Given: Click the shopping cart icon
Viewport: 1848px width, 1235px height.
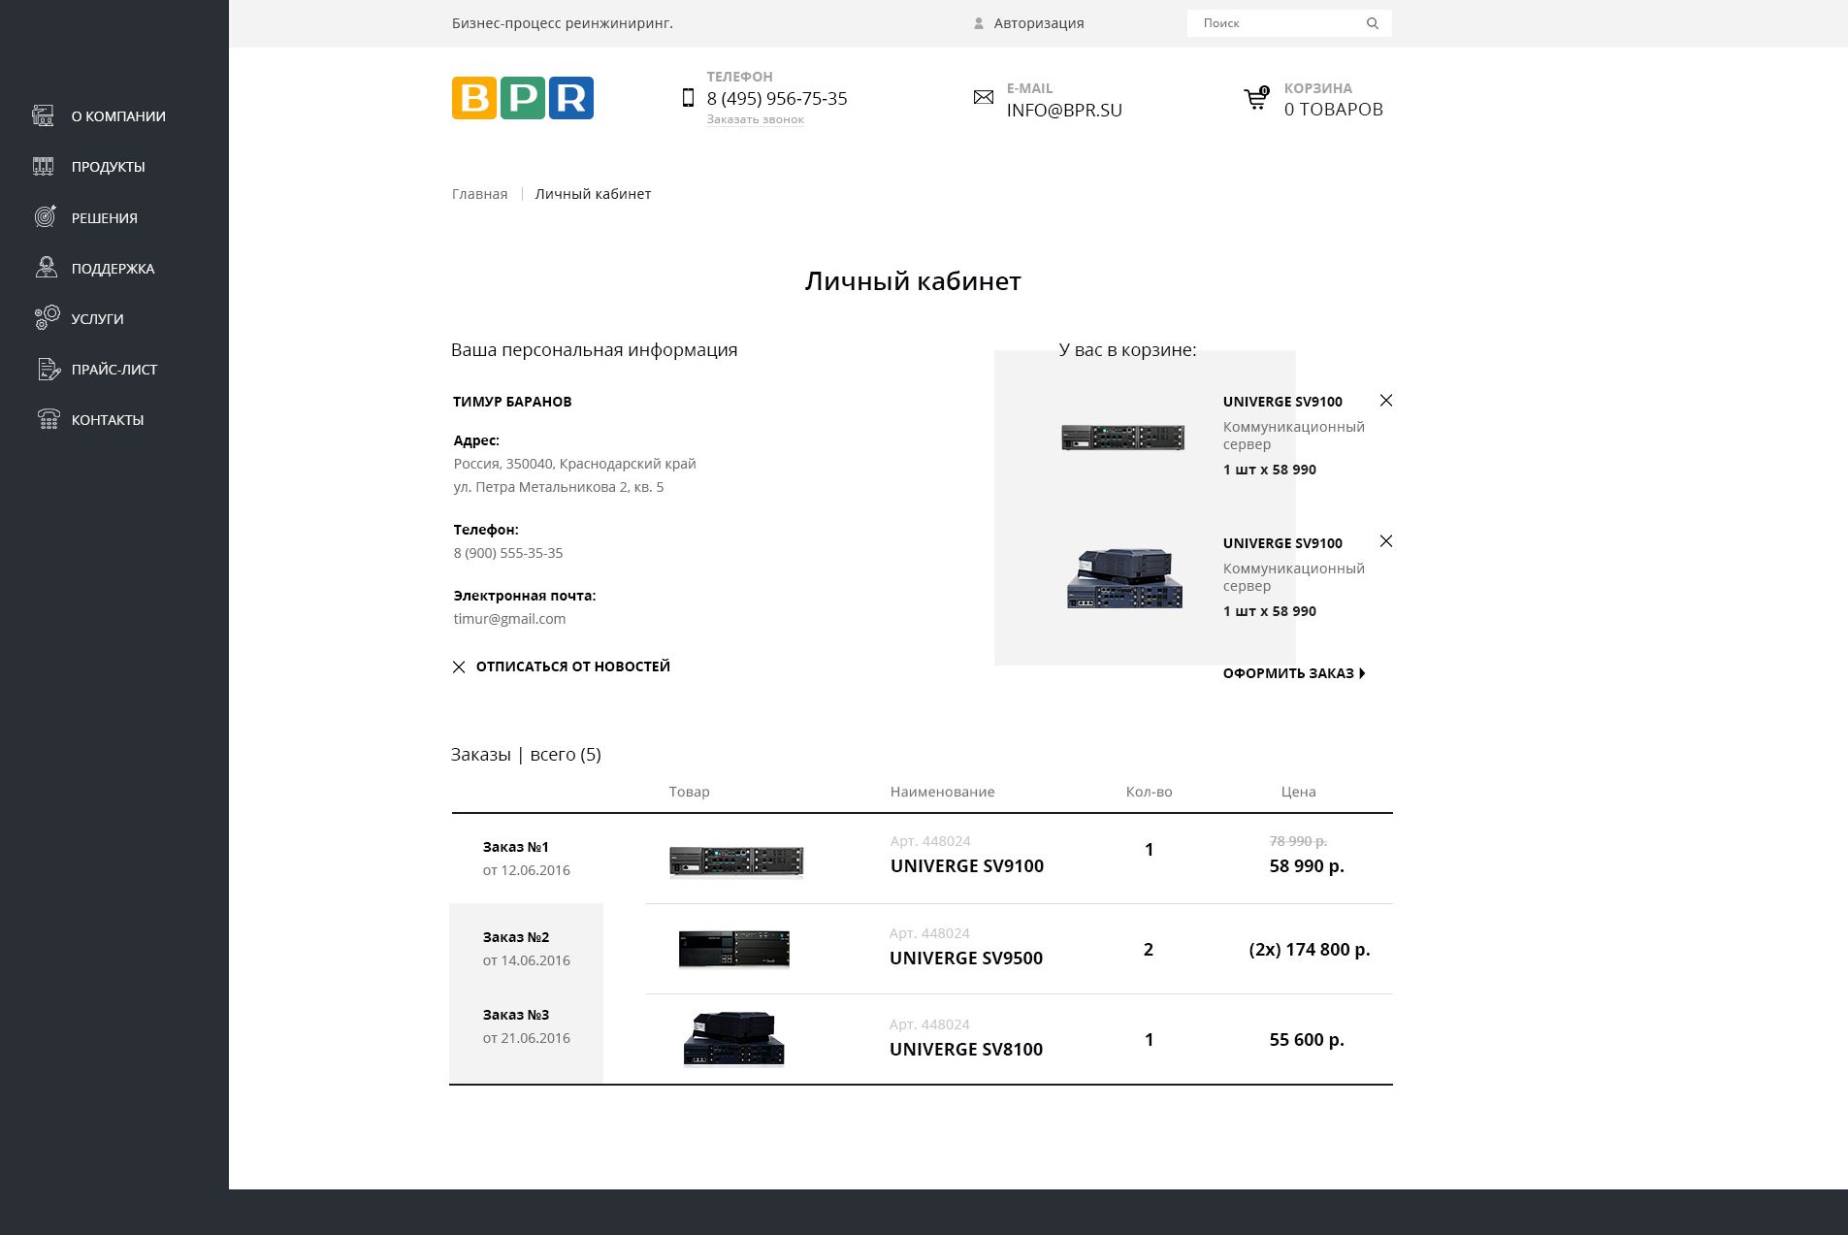Looking at the screenshot, I should click(1256, 98).
